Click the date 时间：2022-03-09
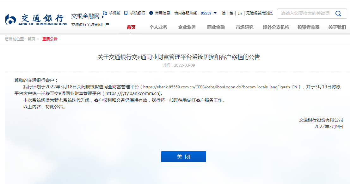The image size is (350, 184). (x=179, y=65)
